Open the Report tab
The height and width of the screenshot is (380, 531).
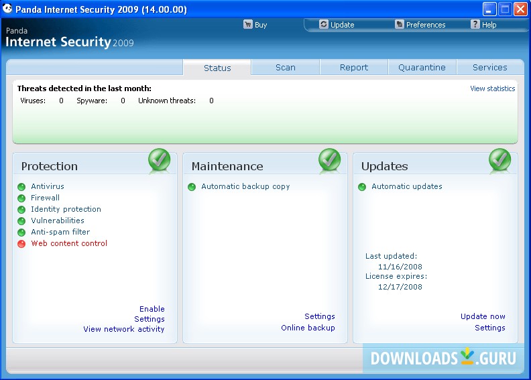(354, 67)
